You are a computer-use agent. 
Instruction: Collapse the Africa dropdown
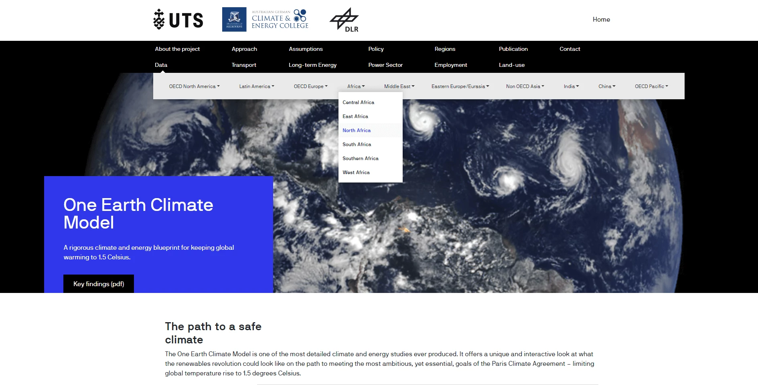pyautogui.click(x=356, y=86)
